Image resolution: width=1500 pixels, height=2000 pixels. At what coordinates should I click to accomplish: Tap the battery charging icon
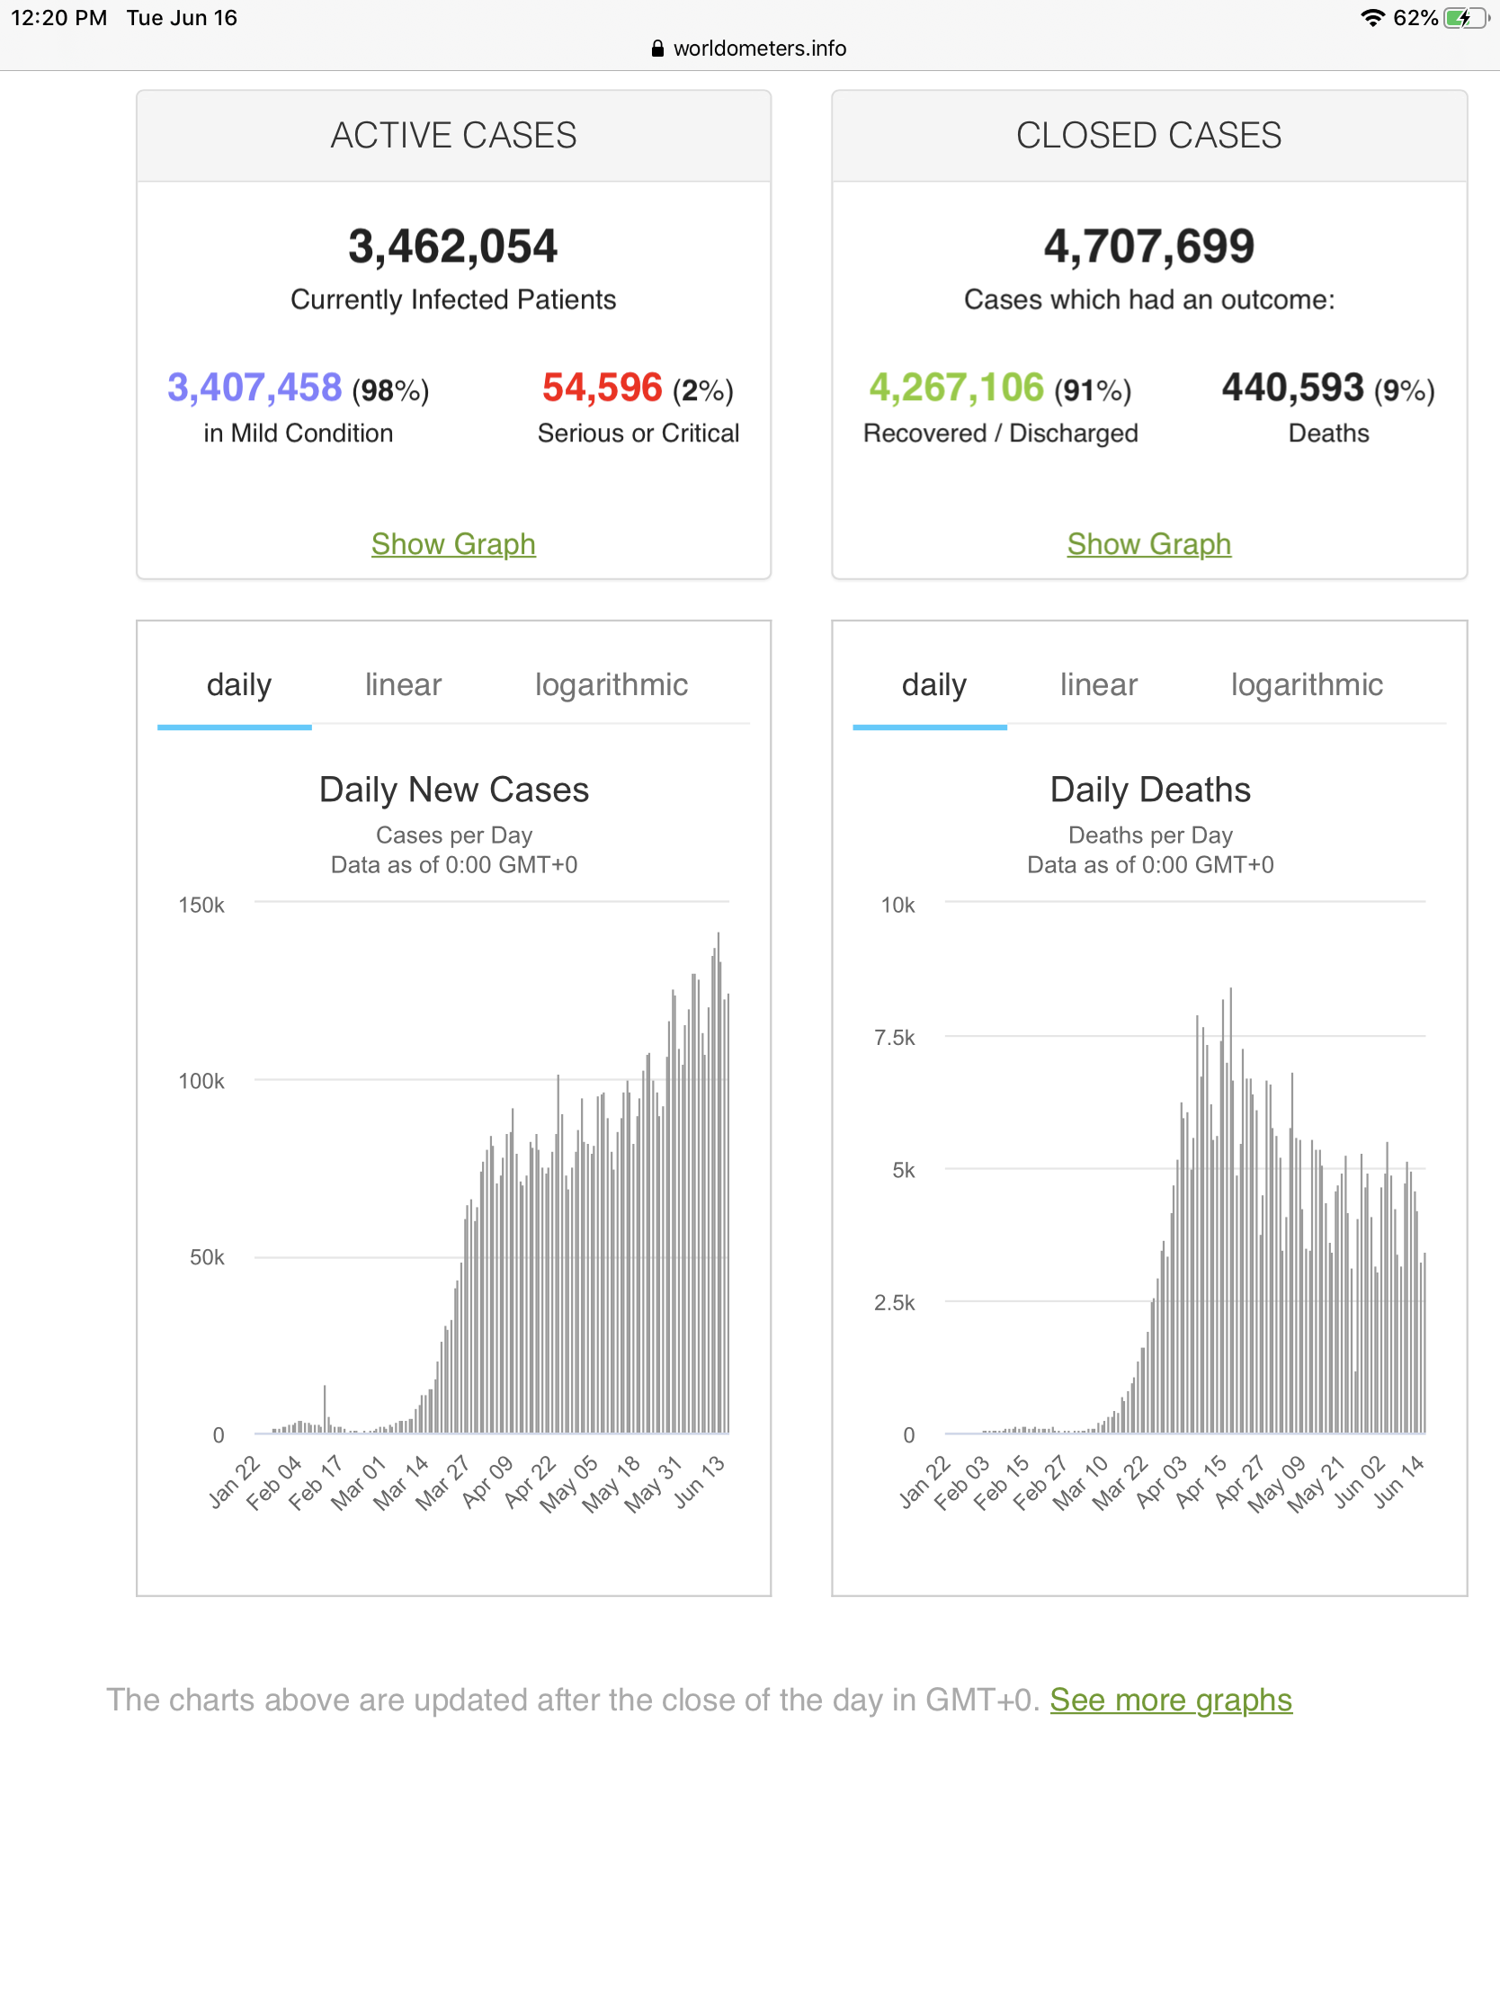click(1465, 18)
